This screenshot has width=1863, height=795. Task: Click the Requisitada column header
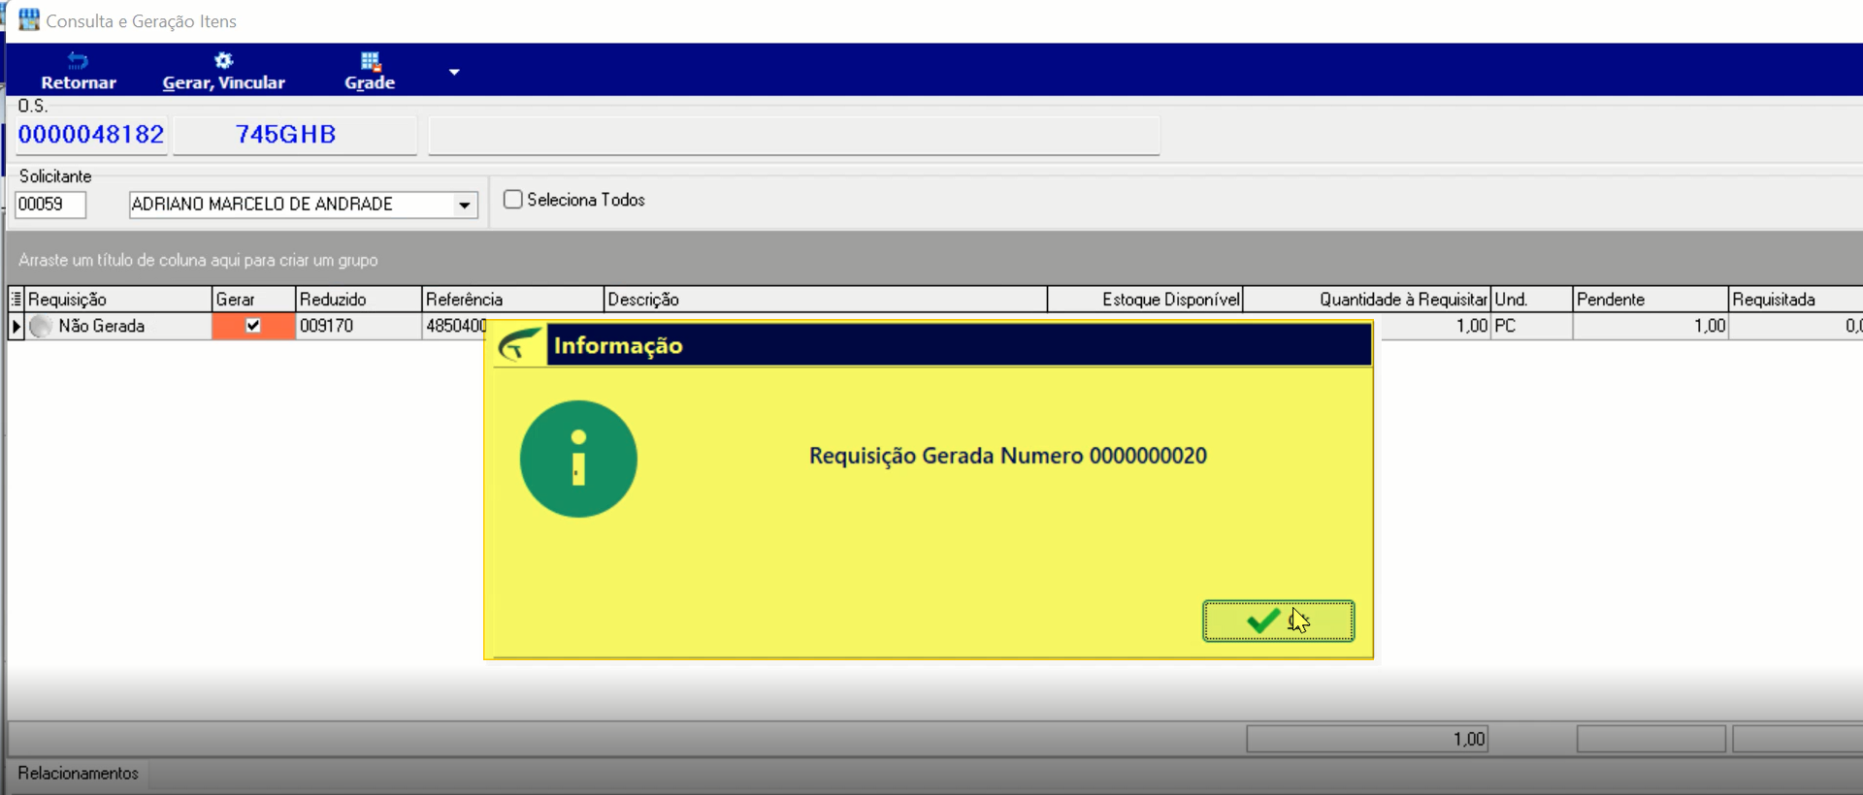pyautogui.click(x=1795, y=300)
